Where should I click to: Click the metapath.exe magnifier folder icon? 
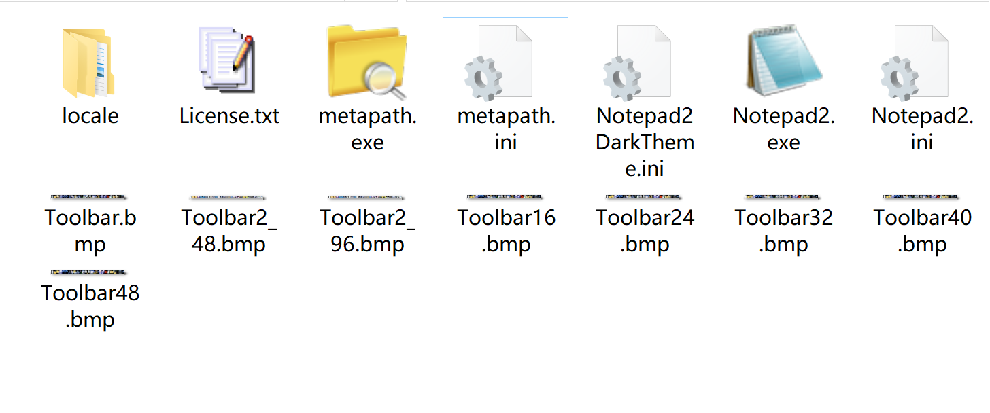(367, 62)
